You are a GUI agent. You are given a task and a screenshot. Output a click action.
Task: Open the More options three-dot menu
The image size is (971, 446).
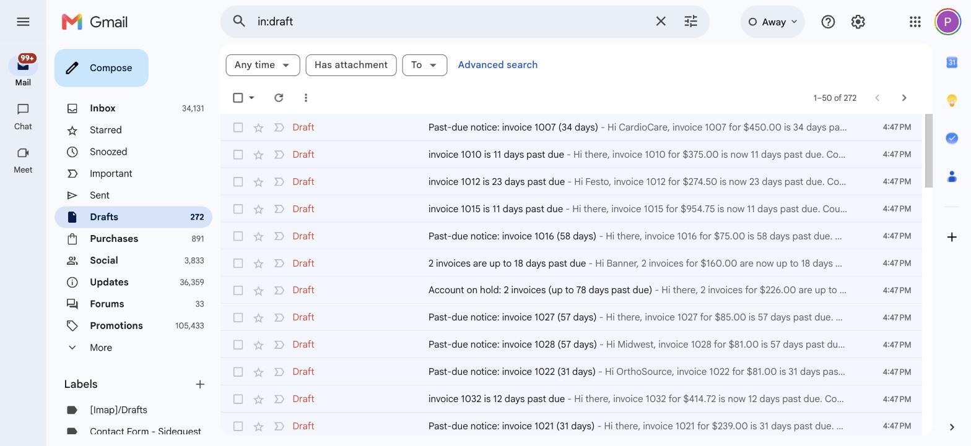[x=306, y=98]
